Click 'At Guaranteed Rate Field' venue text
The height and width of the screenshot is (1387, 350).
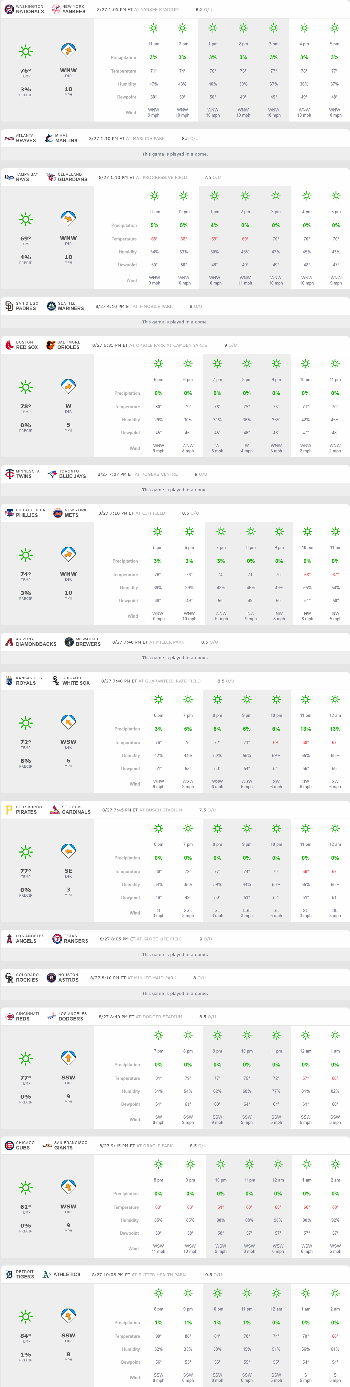170,681
